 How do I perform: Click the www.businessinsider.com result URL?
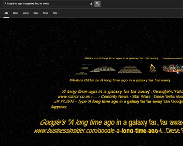coord(98,131)
